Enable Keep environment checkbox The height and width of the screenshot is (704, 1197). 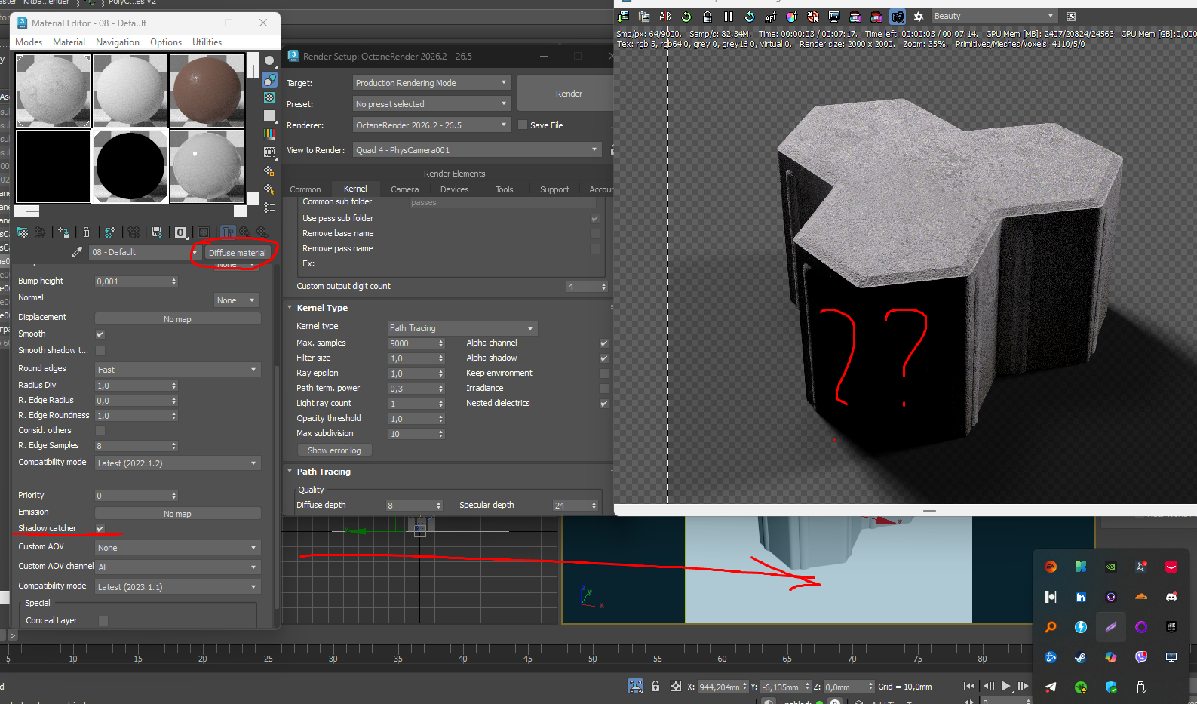603,374
